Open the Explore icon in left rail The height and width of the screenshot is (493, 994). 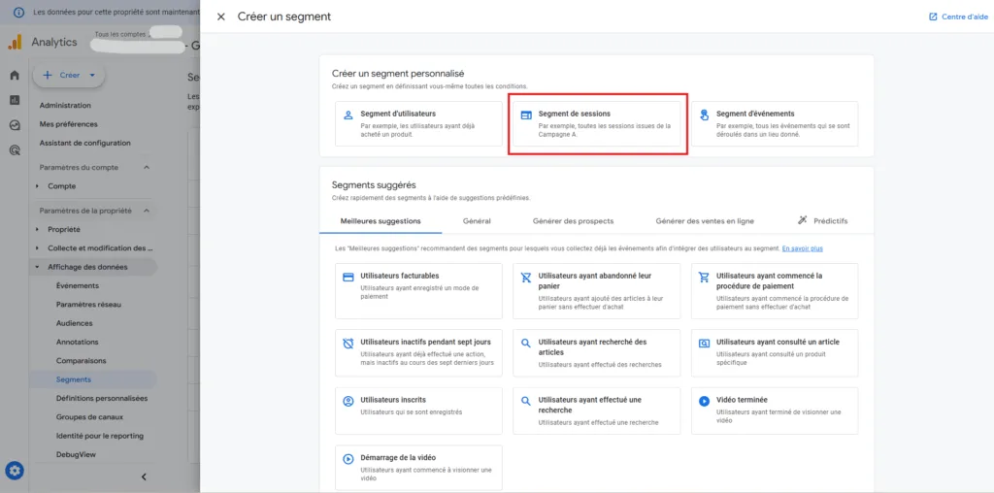point(15,125)
